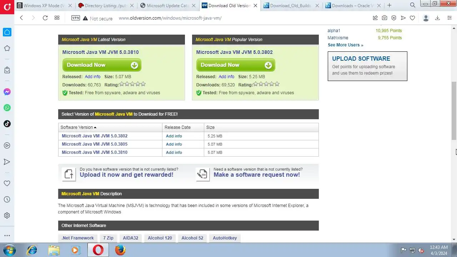Open the Alcohol 120 tag
The image size is (457, 257).
pos(160,238)
